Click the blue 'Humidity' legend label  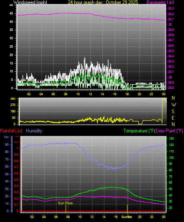[x=34, y=131]
